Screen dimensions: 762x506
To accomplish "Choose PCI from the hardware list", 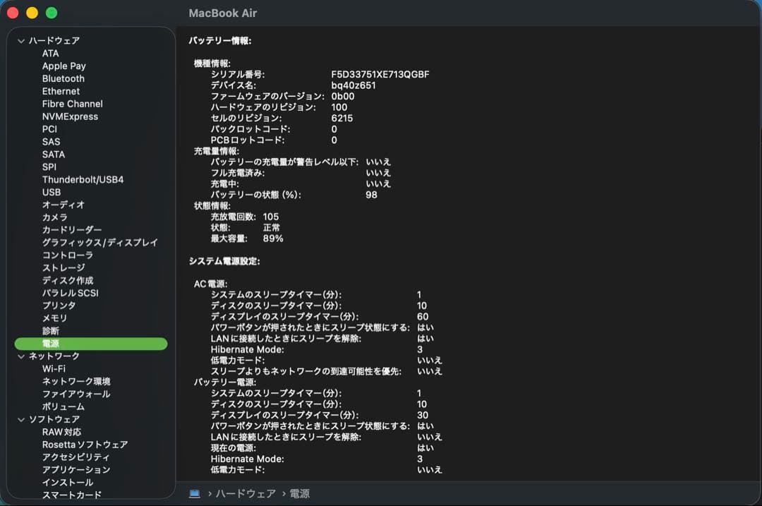I will click(x=49, y=129).
